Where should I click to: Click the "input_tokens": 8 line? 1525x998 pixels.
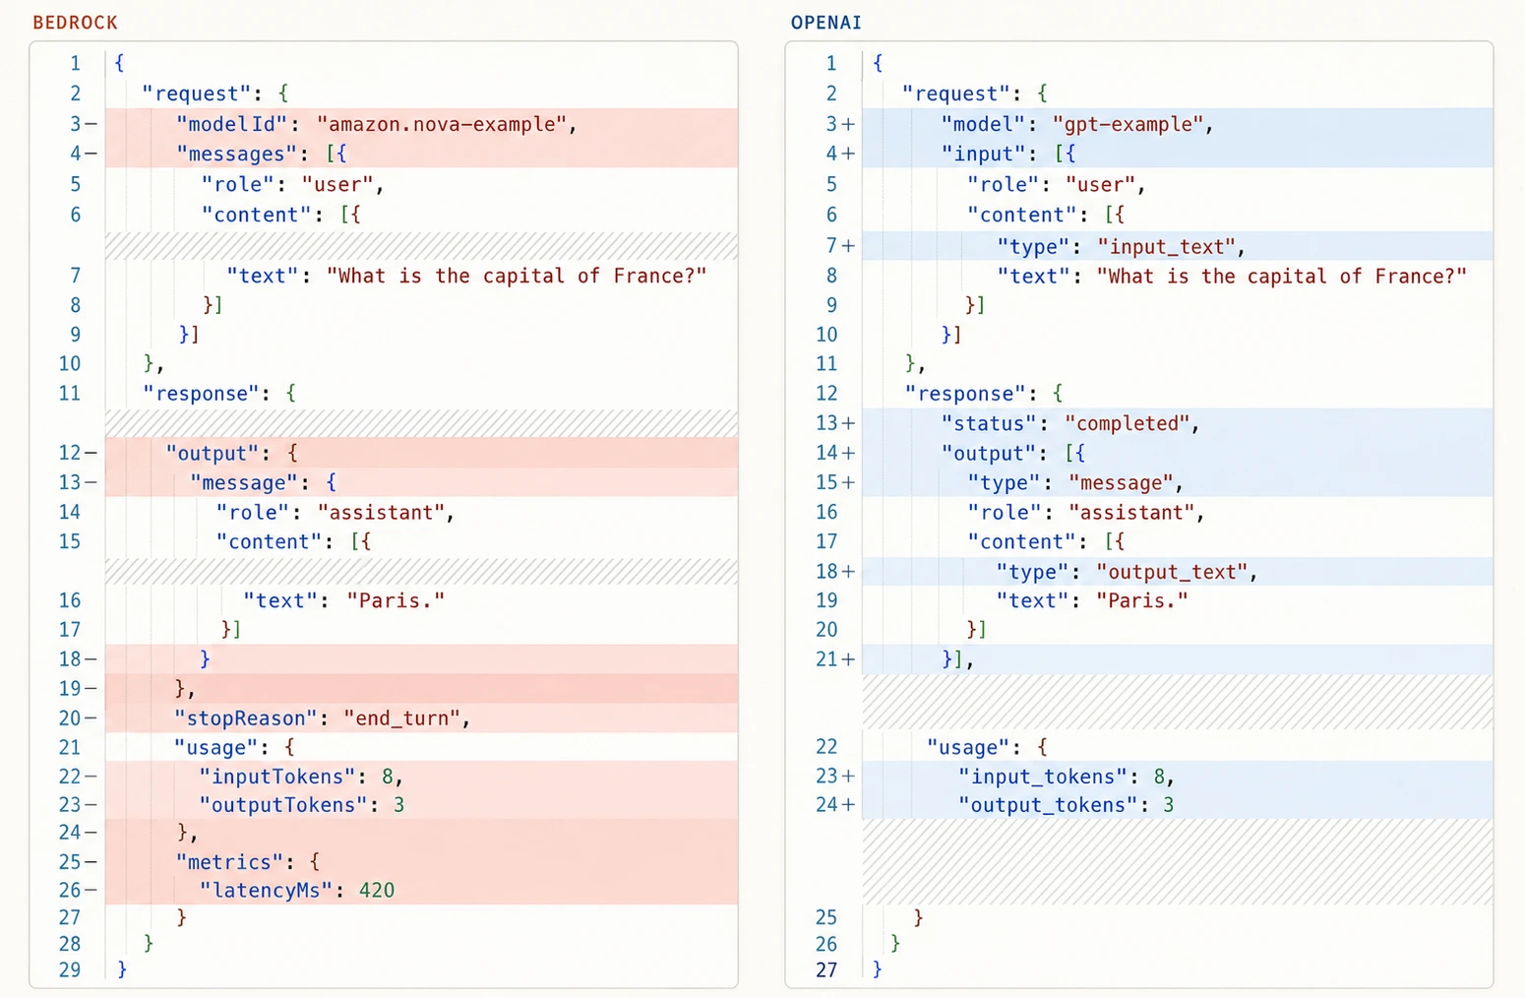pos(1178,777)
